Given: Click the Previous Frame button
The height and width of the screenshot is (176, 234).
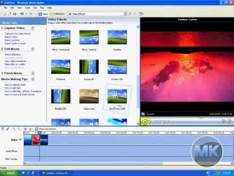Looking at the screenshot, I should 160,122.
